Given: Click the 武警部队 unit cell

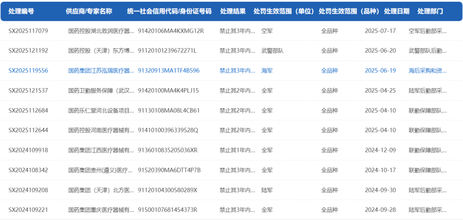Looking at the screenshot, I should (x=272, y=51).
